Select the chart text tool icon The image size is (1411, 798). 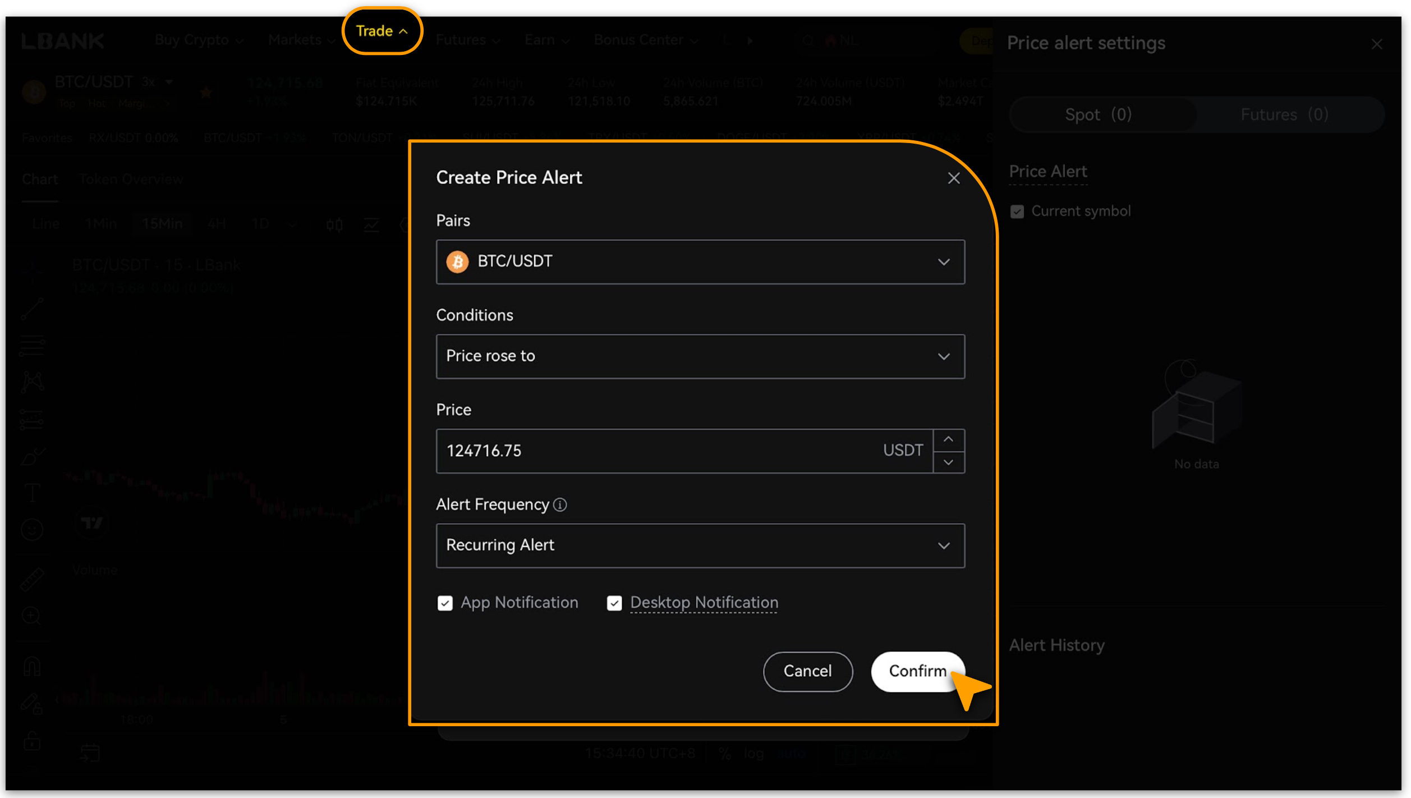click(x=32, y=493)
